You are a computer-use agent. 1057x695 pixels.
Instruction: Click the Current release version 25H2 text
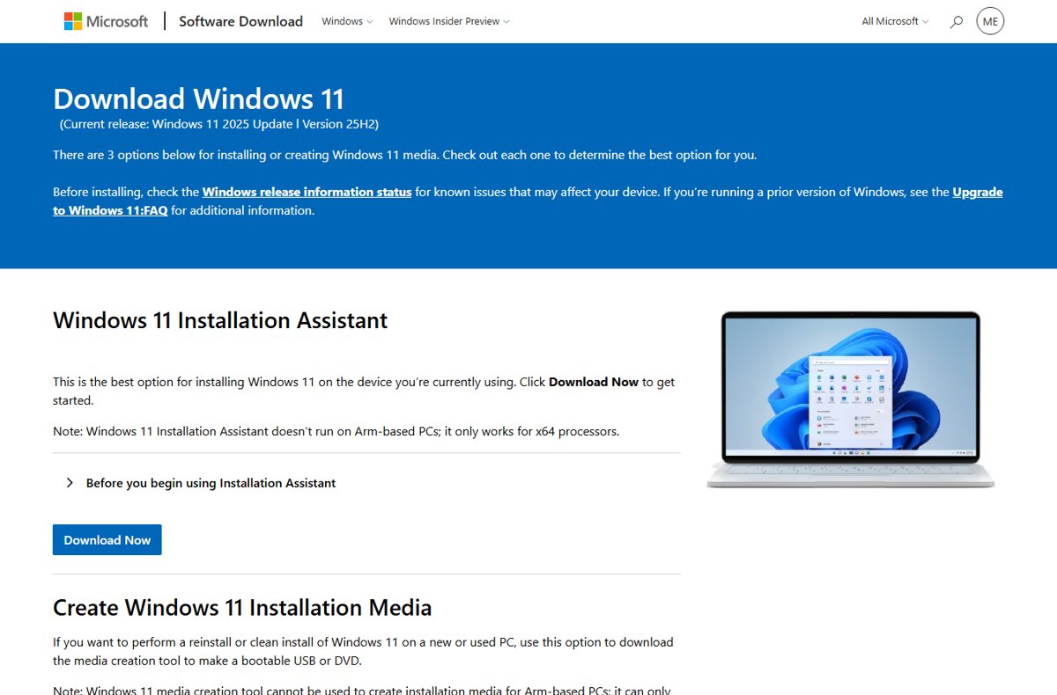click(x=219, y=124)
